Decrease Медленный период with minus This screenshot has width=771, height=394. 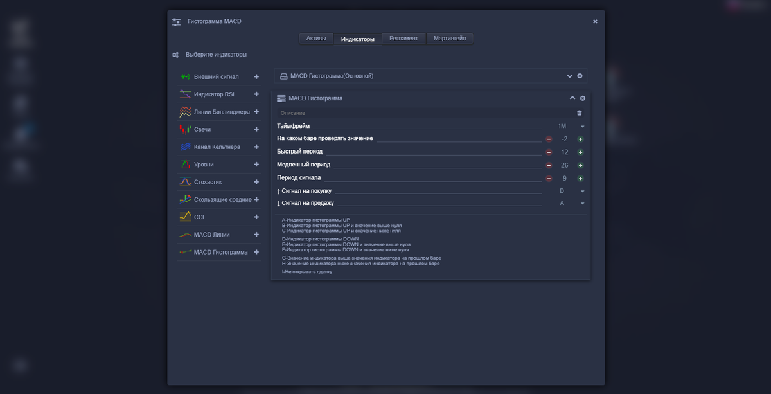point(549,165)
